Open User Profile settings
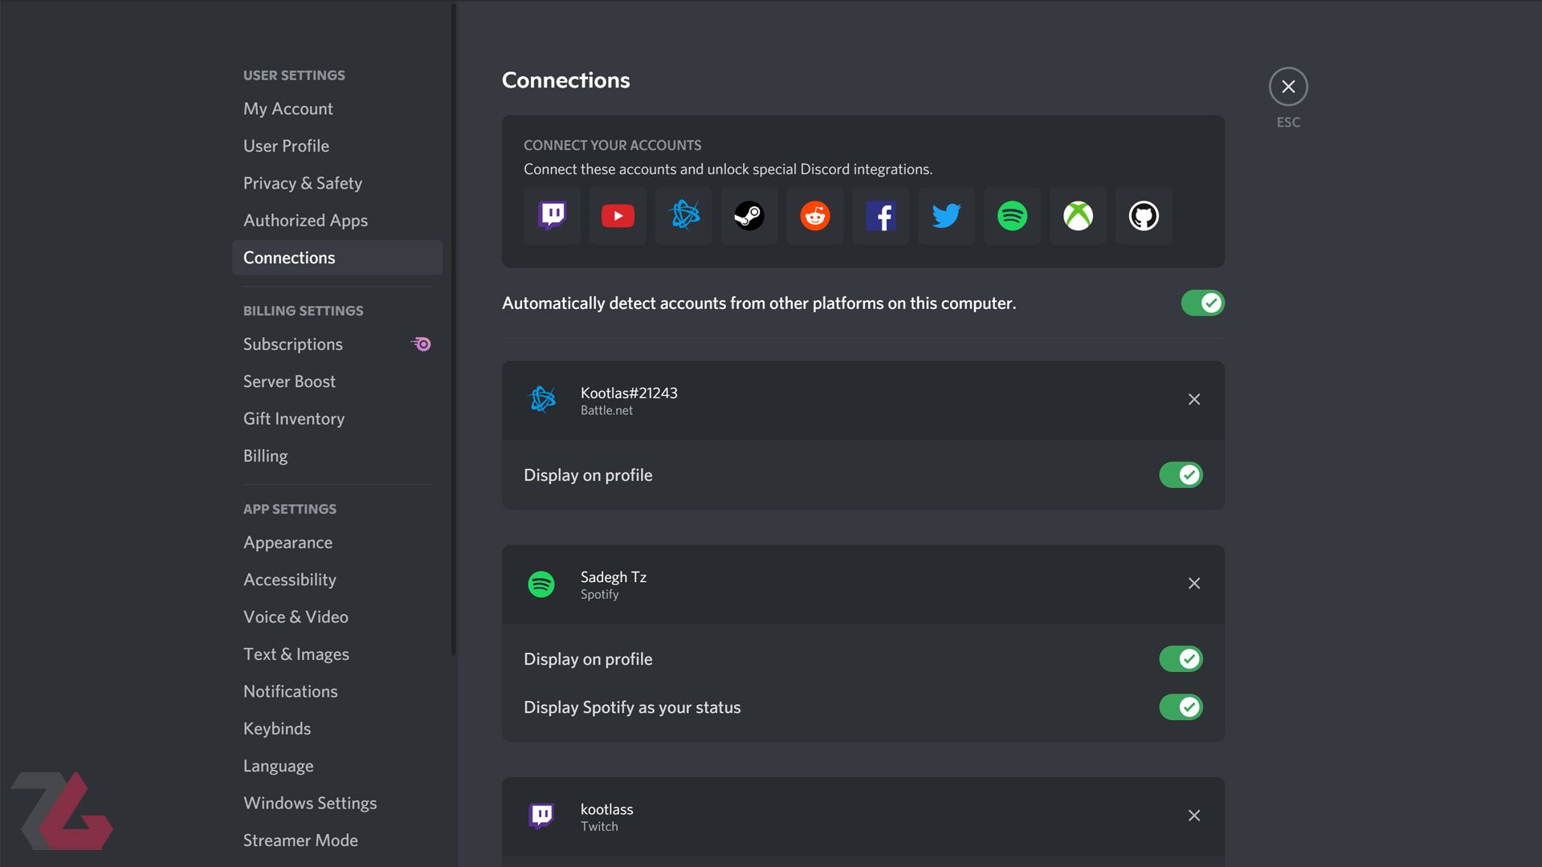The width and height of the screenshot is (1542, 867). (337, 146)
